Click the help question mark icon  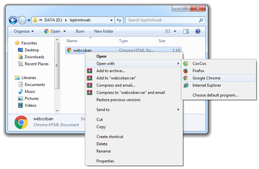pos(198,31)
